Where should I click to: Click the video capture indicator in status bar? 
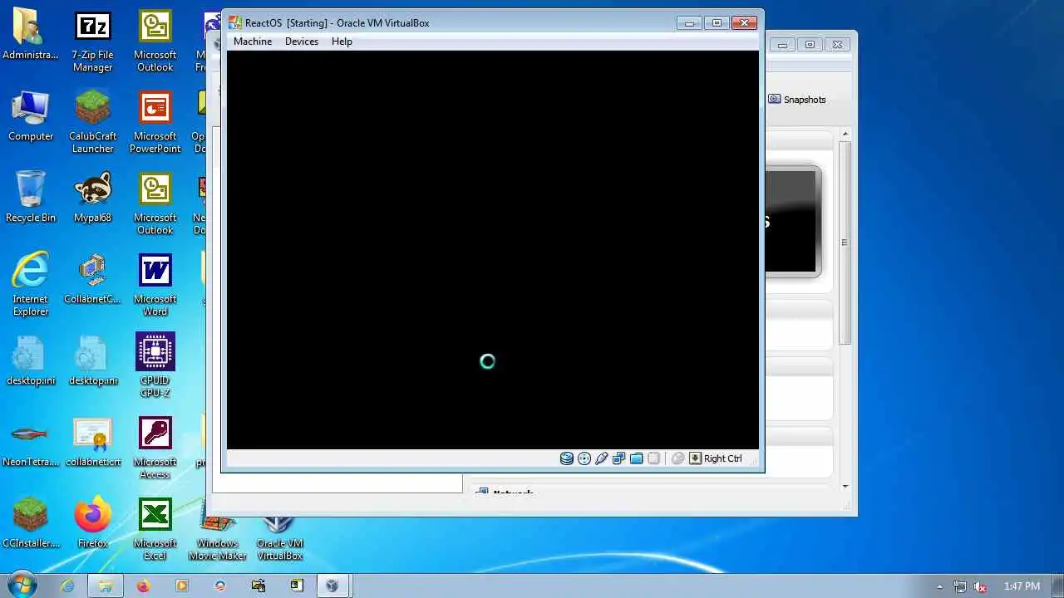pos(653,458)
